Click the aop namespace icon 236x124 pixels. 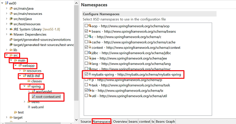(90, 25)
